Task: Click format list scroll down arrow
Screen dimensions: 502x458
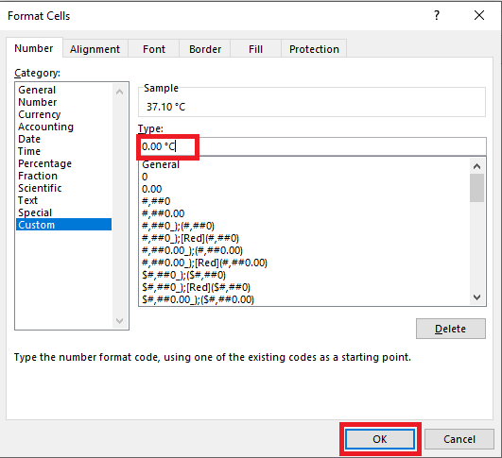Action: click(x=476, y=297)
